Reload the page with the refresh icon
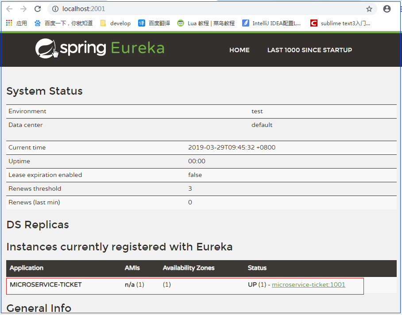This screenshot has width=402, height=315. point(38,9)
